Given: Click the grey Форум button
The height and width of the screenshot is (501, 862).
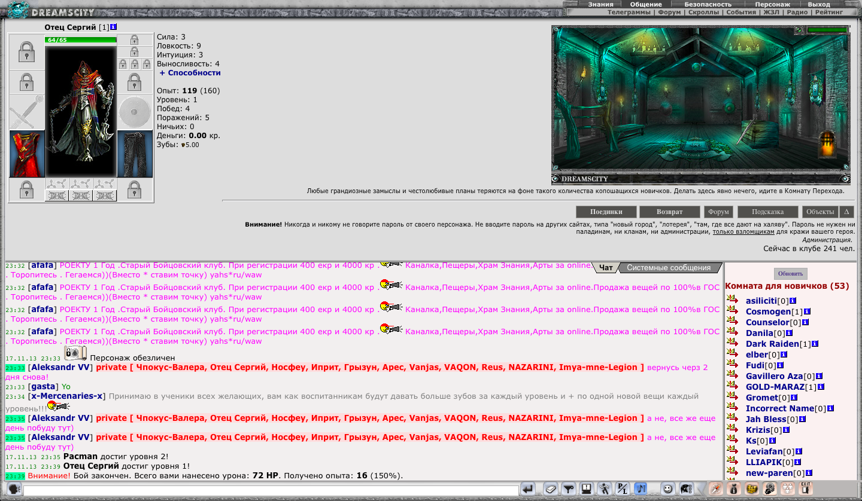Looking at the screenshot, I should (719, 212).
